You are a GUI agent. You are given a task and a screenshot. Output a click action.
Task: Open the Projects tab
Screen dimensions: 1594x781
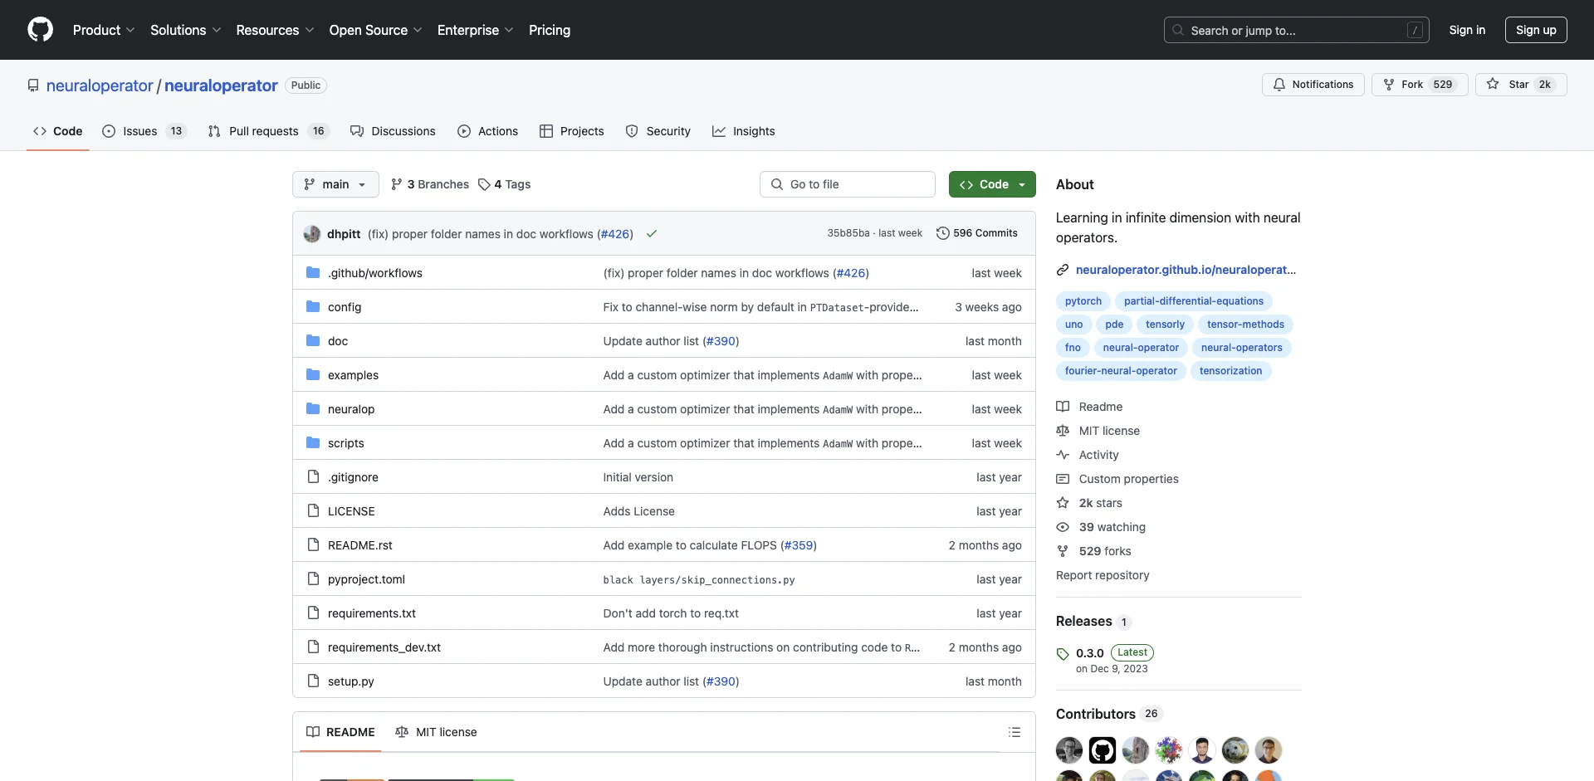[x=572, y=131]
